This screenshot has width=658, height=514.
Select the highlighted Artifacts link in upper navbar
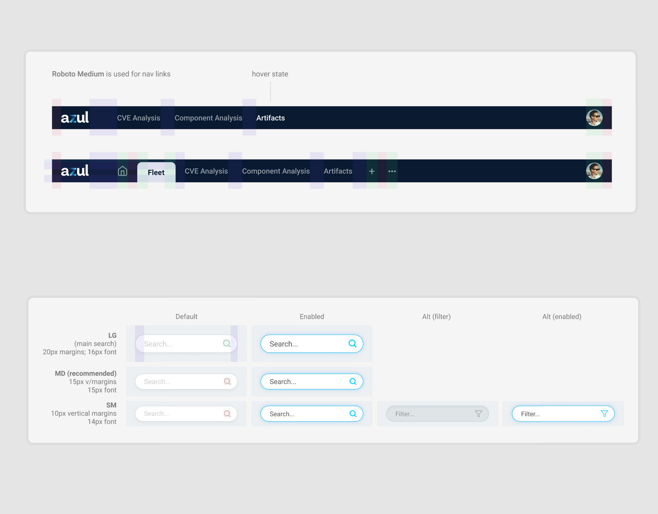[x=270, y=118]
